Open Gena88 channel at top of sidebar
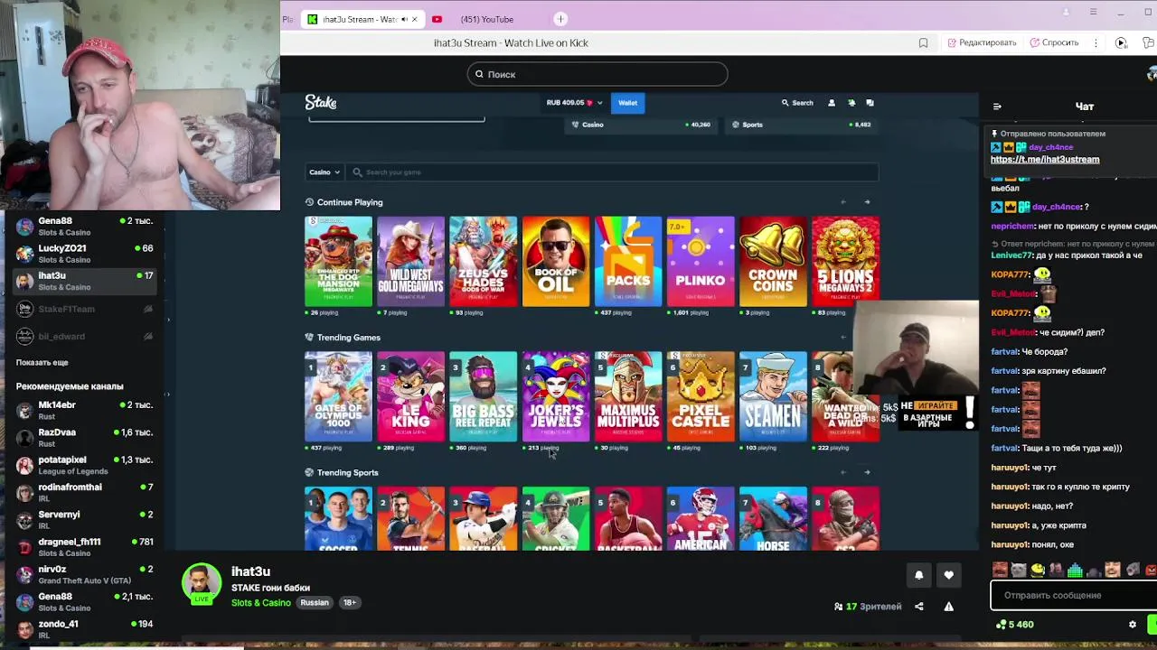The image size is (1157, 650). click(83, 227)
